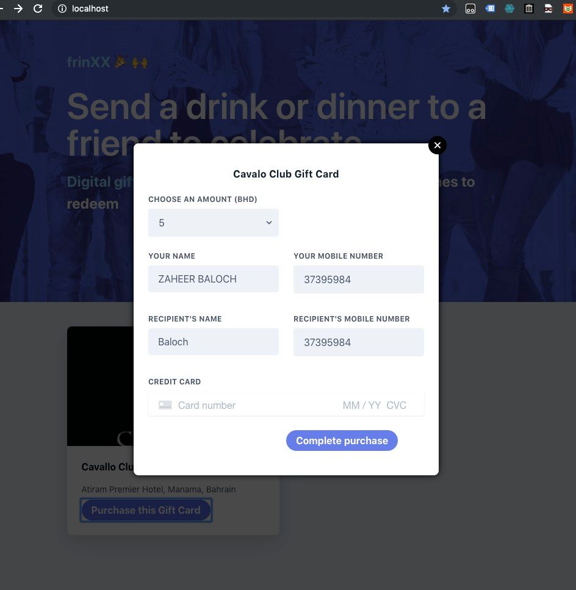Click the black-and-white columns extension icon

529,9
